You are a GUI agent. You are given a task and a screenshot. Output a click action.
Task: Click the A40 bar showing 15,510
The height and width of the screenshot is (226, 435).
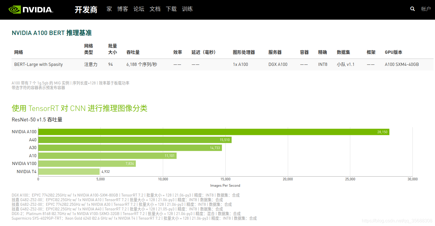[x=135, y=140]
